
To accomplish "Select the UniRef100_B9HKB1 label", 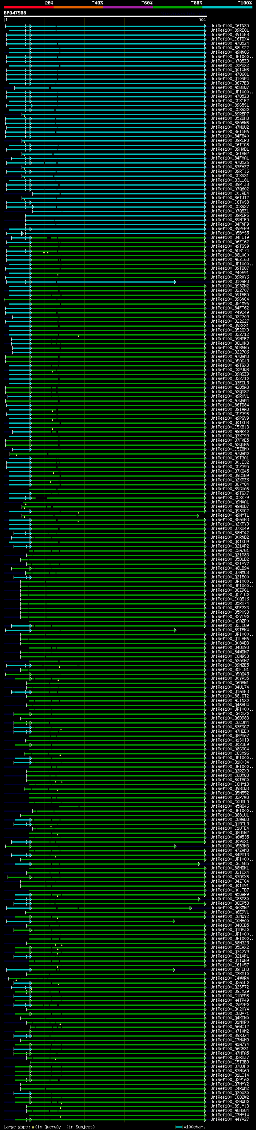I will (230, 149).
